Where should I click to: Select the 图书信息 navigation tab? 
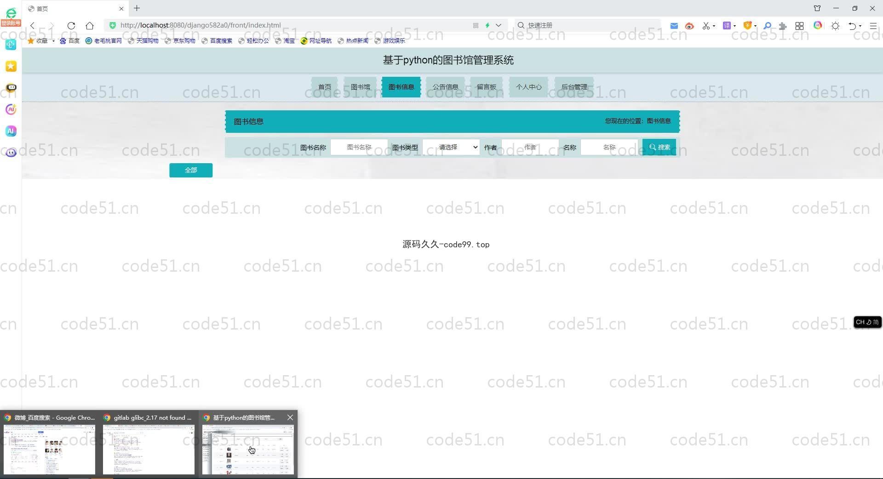(x=401, y=87)
